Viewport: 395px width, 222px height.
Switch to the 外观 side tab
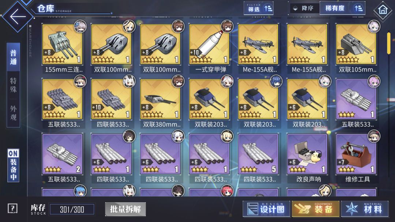tap(14, 113)
